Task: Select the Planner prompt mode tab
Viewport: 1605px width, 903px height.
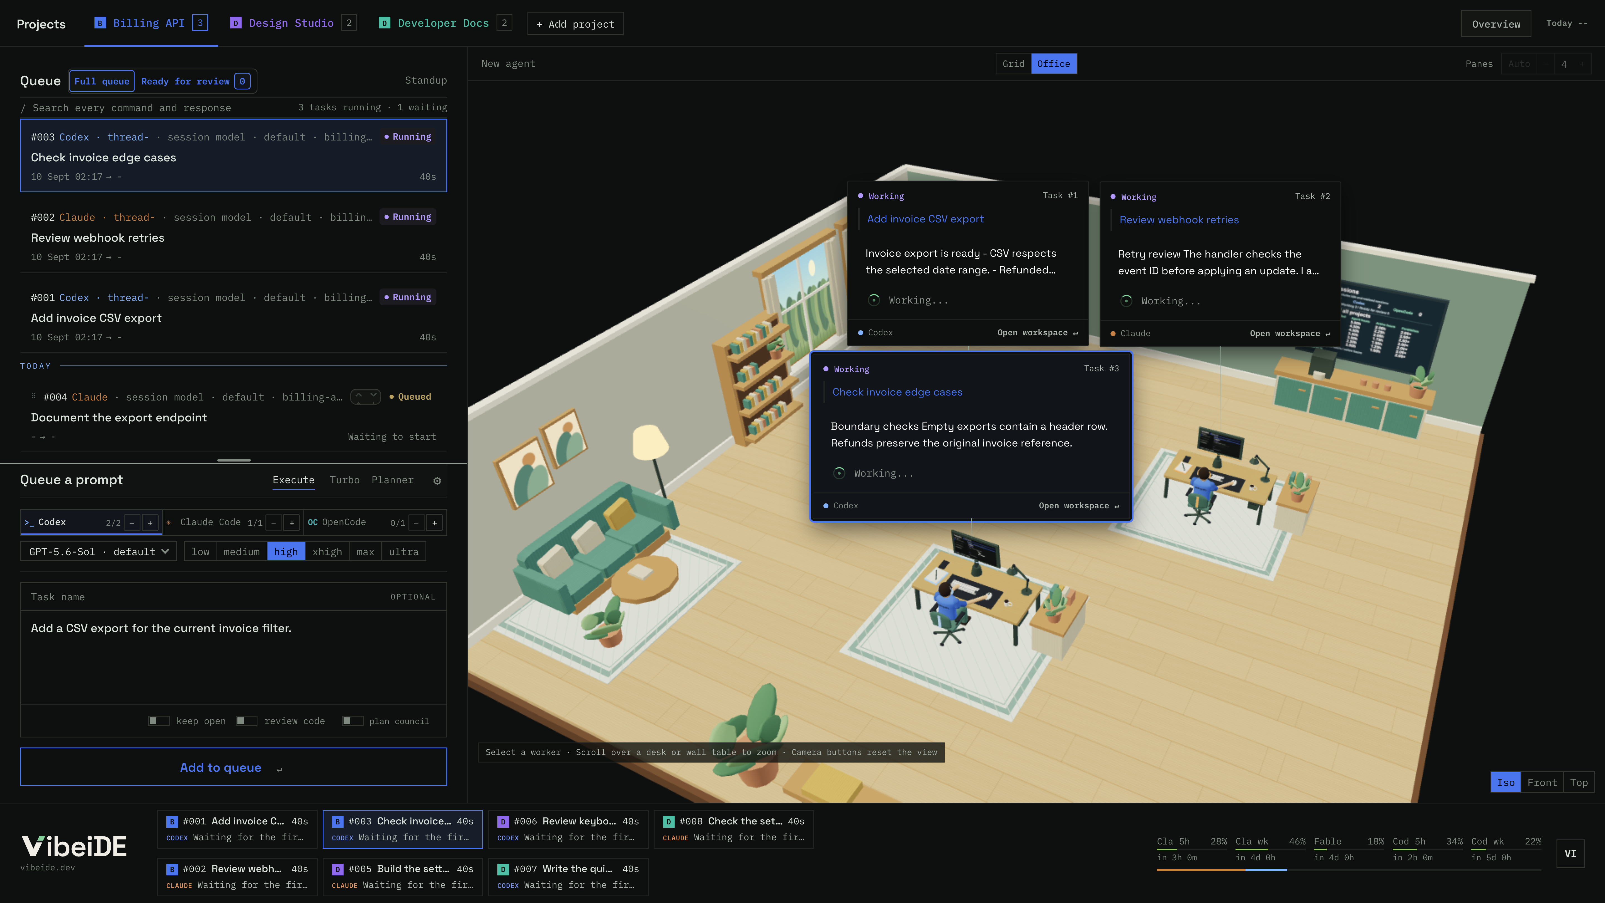Action: (393, 480)
